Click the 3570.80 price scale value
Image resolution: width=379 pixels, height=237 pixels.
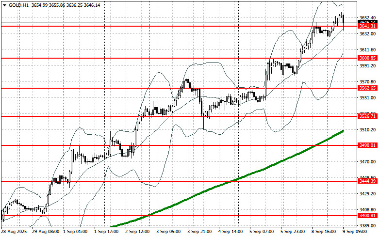tap(368, 81)
